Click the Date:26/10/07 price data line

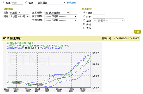38,46
